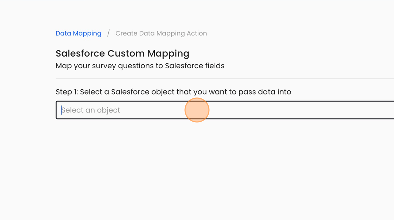Click the word survey in the subtitle
Screen dimensions: 394x220
(x=104, y=66)
